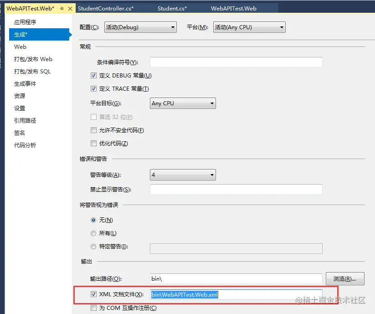Open the 应用程序 settings page
Viewport: 375px width, 314px height.
coord(25,22)
